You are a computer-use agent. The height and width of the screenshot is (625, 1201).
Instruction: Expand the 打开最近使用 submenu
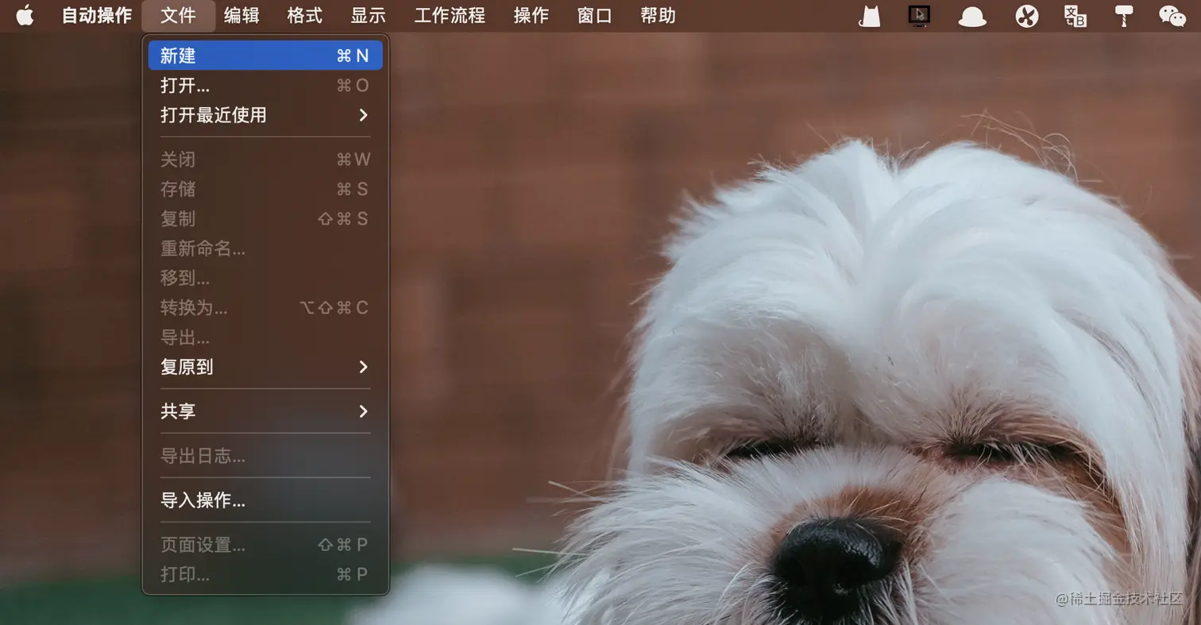265,115
